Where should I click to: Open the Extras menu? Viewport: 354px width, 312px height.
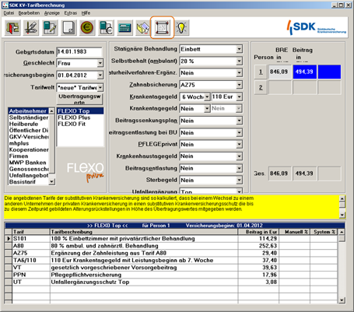[71, 13]
